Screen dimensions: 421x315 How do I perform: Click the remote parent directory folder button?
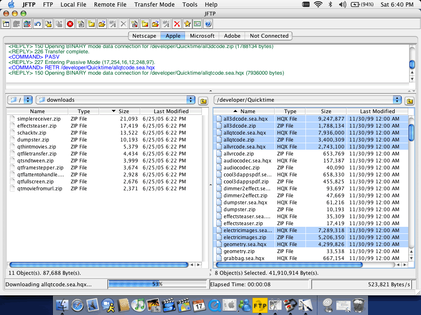(410, 101)
